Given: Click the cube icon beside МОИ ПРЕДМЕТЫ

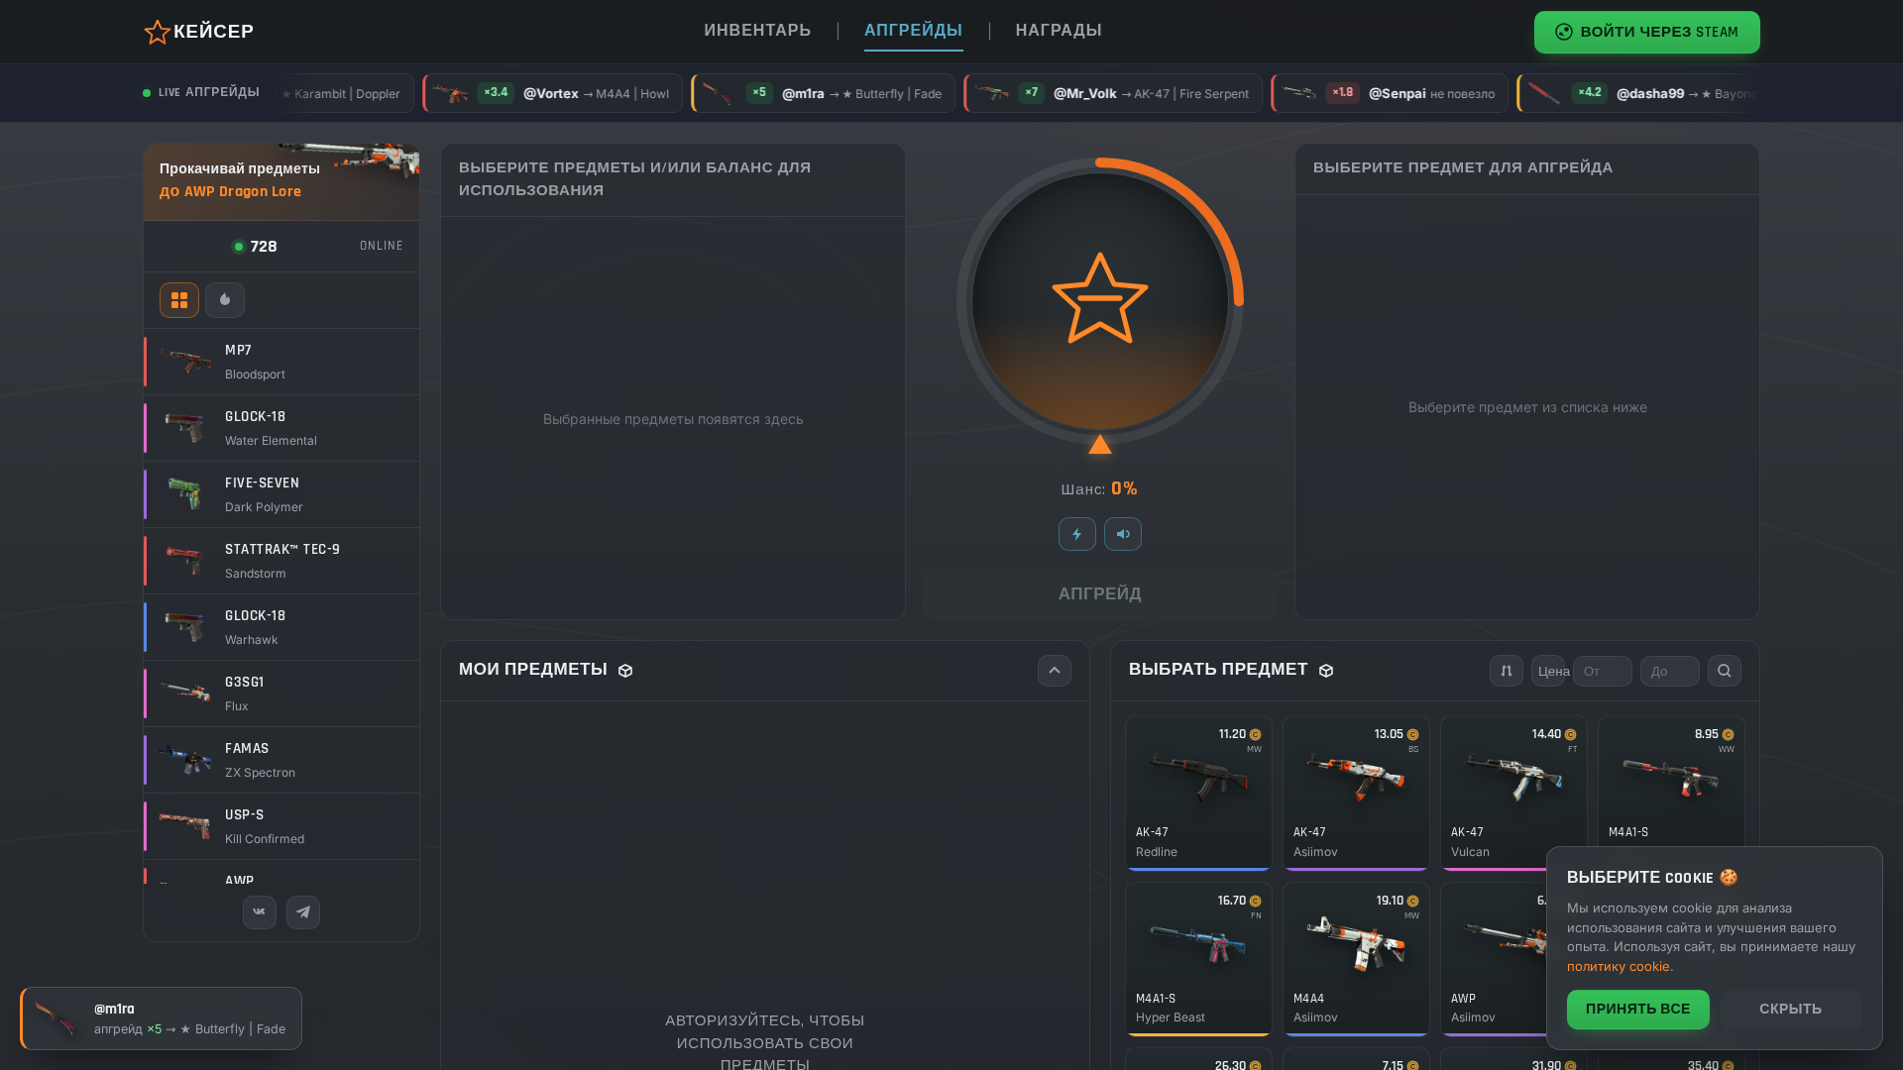Looking at the screenshot, I should coord(625,671).
